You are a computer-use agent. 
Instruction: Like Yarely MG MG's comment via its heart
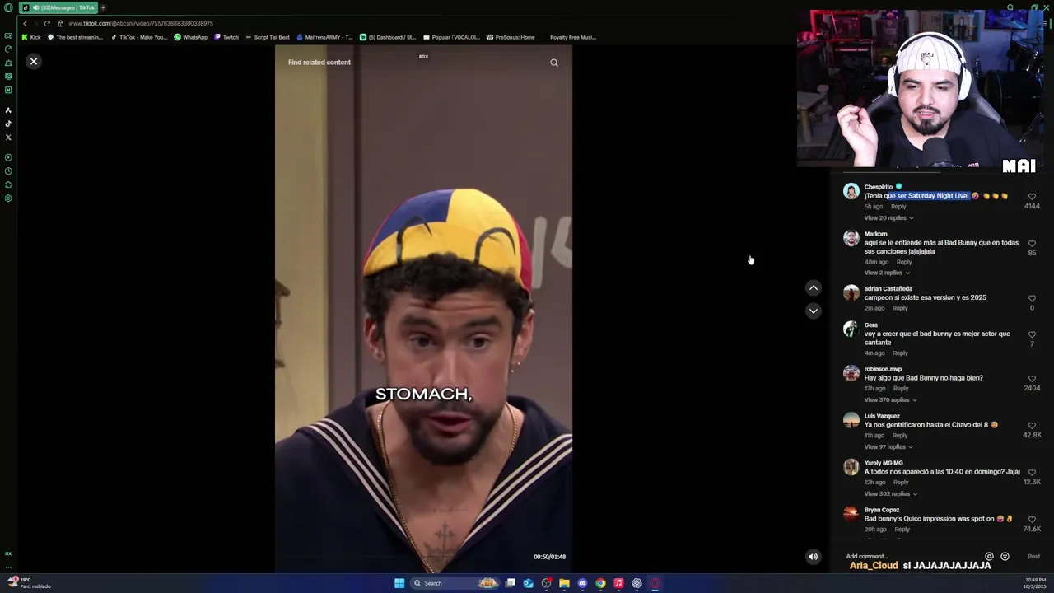[x=1032, y=474]
